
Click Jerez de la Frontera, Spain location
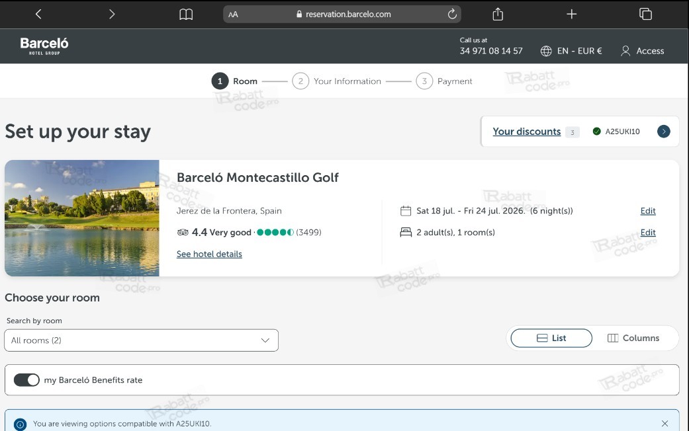click(229, 211)
